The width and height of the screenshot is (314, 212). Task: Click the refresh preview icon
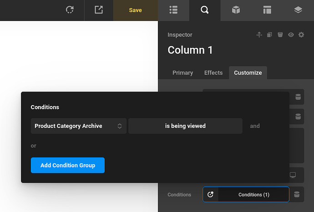coord(70,10)
